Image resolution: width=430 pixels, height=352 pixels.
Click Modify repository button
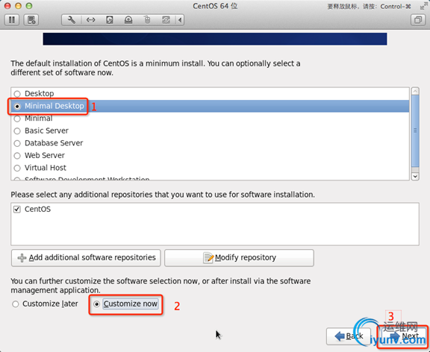[x=239, y=258]
